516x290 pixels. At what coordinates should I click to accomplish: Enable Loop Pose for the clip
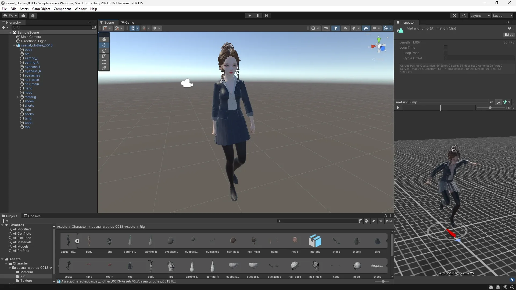446,53
